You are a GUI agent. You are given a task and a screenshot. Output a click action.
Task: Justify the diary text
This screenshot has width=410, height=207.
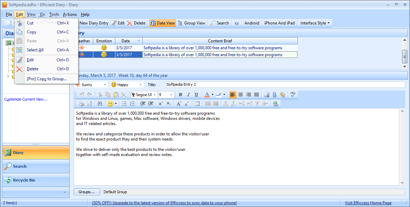[256, 95]
